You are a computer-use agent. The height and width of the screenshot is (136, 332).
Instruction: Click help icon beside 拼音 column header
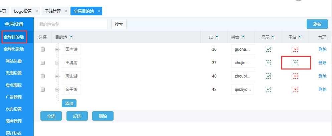(243, 37)
